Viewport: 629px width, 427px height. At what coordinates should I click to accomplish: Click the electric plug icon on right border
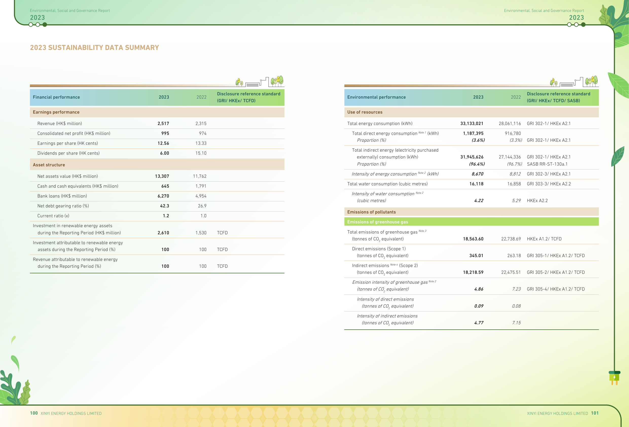pyautogui.click(x=614, y=378)
